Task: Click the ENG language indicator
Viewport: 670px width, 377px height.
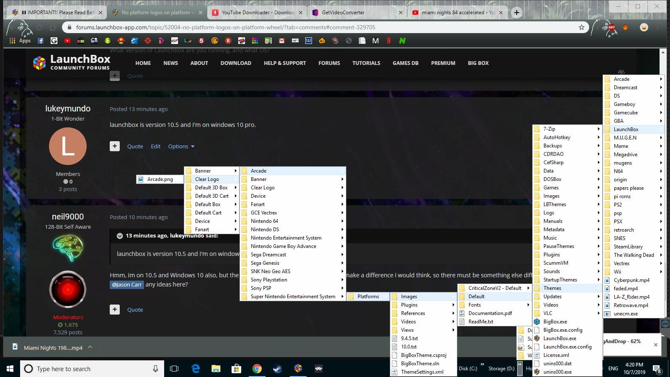Action: pyautogui.click(x=613, y=369)
